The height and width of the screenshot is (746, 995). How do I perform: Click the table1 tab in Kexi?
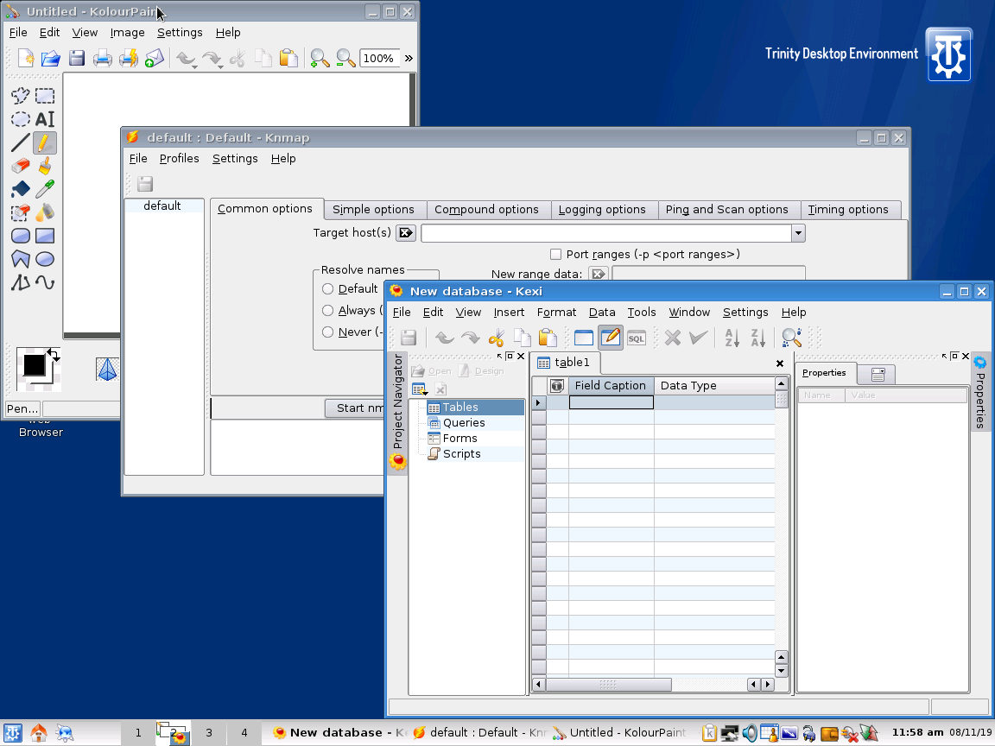[564, 363]
